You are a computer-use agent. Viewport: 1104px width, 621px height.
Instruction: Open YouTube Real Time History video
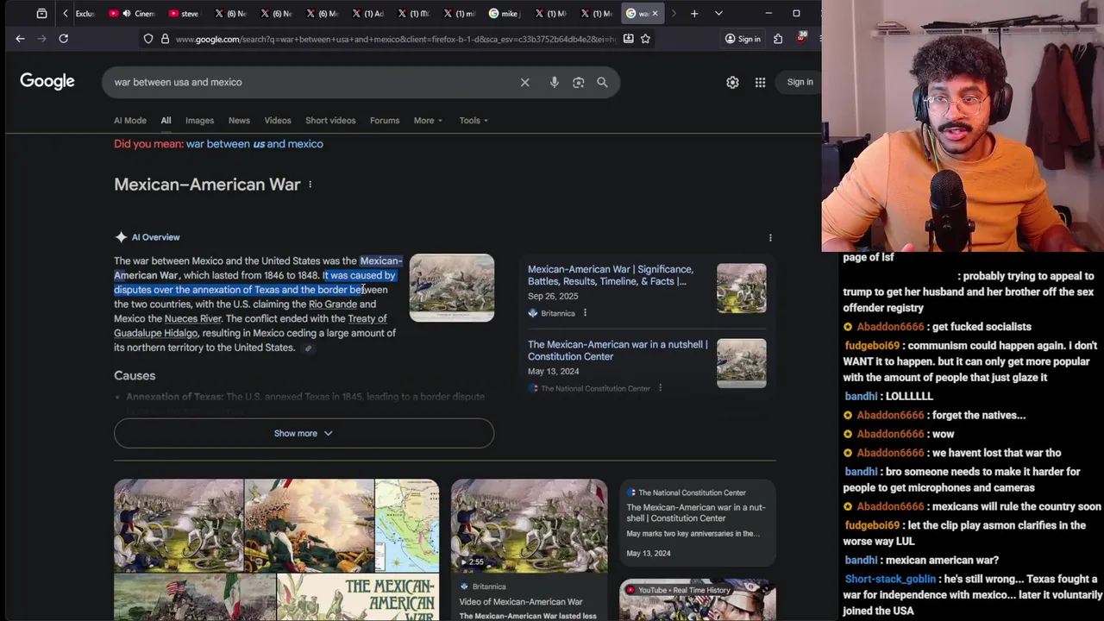(x=697, y=600)
